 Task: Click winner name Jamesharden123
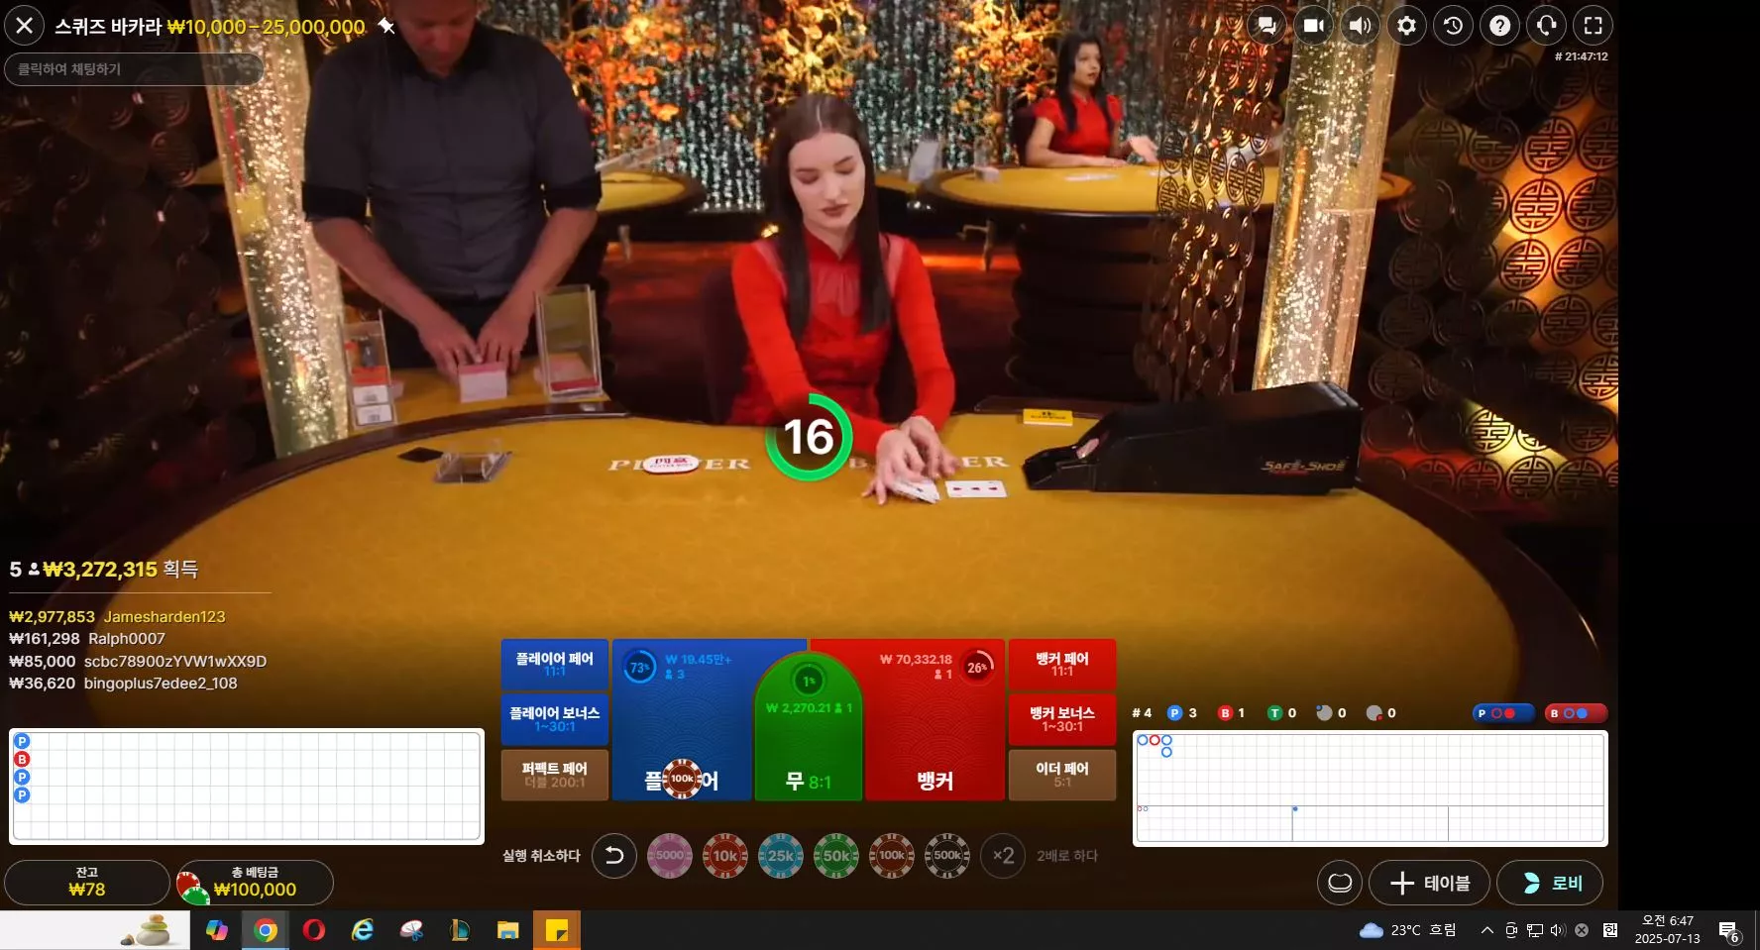(x=165, y=617)
